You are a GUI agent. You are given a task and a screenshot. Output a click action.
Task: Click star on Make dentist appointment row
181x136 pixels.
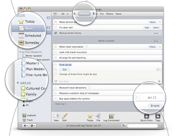160,22
